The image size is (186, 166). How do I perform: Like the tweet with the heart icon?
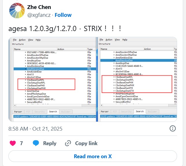(13, 143)
